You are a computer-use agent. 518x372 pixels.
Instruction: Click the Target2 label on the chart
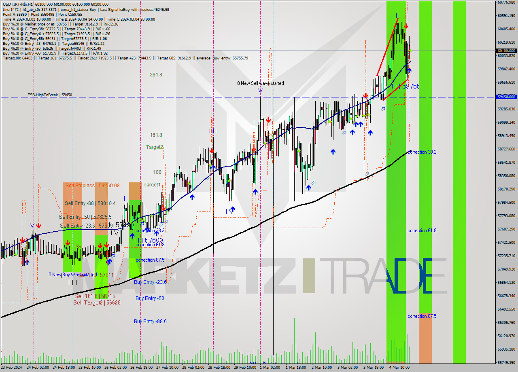(x=155, y=147)
